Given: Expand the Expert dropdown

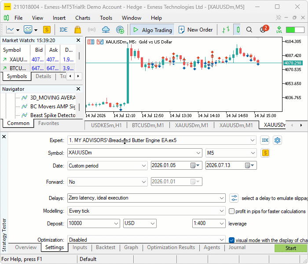Looking at the screenshot, I should [x=253, y=140].
